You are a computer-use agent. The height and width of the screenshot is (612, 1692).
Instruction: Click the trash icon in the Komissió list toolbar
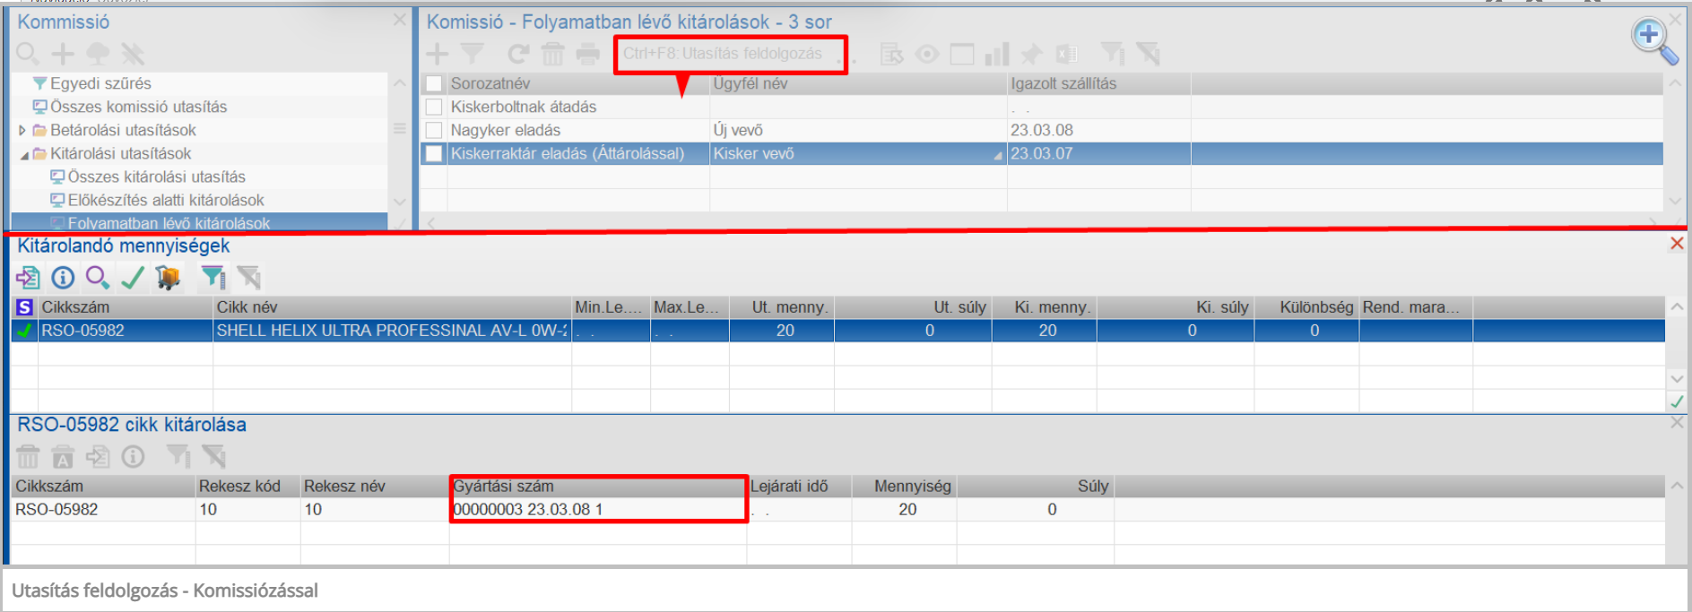tap(552, 54)
